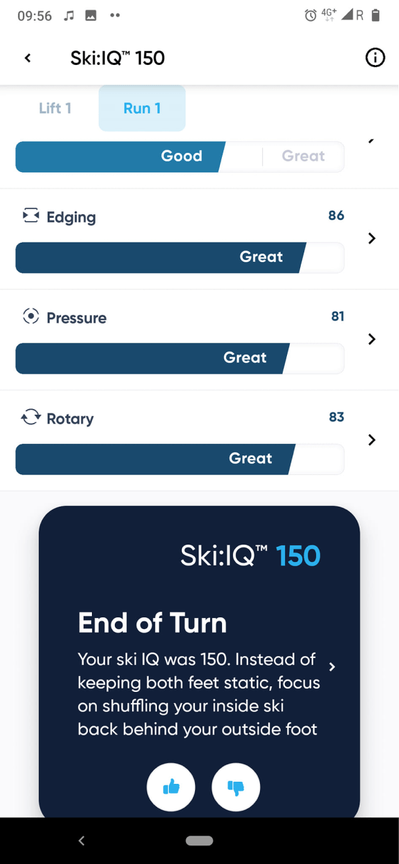Tap the End of Turn heading

152,623
